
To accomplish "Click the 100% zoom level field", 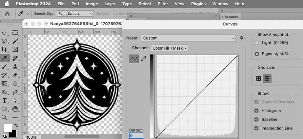I will click(31, 137).
